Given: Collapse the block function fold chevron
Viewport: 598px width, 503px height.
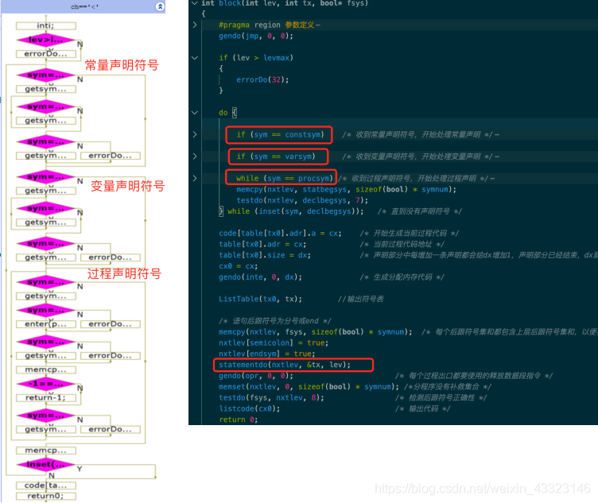Looking at the screenshot, I should pos(195,3).
